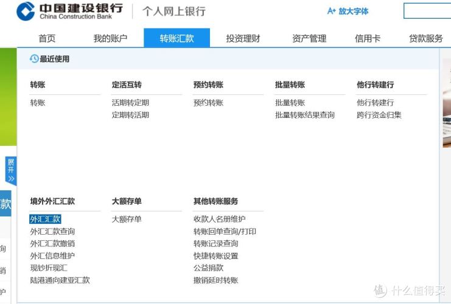
Task: Click the 收款人名册维护 link
Action: click(219, 219)
